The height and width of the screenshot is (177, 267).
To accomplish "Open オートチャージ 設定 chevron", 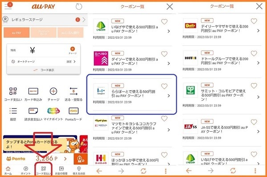I will (x=74, y=62).
